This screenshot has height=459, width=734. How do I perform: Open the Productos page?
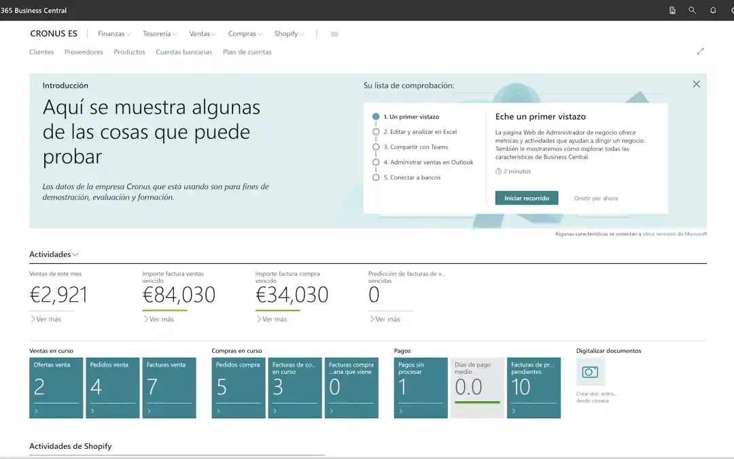click(129, 52)
